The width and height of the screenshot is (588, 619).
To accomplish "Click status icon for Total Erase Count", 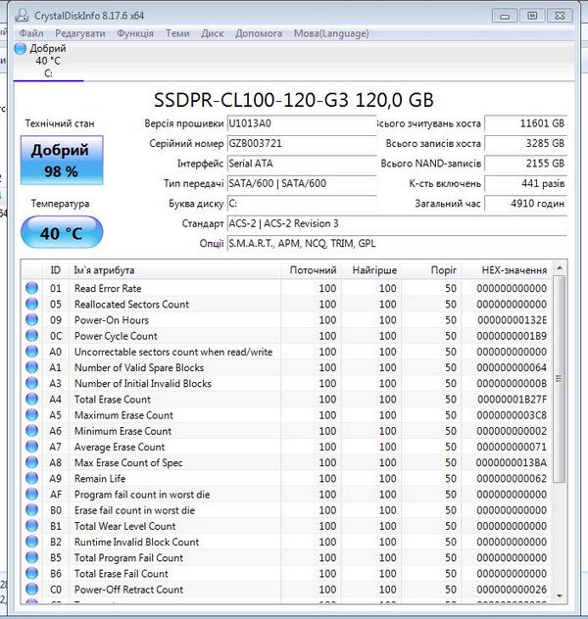I will point(32,400).
